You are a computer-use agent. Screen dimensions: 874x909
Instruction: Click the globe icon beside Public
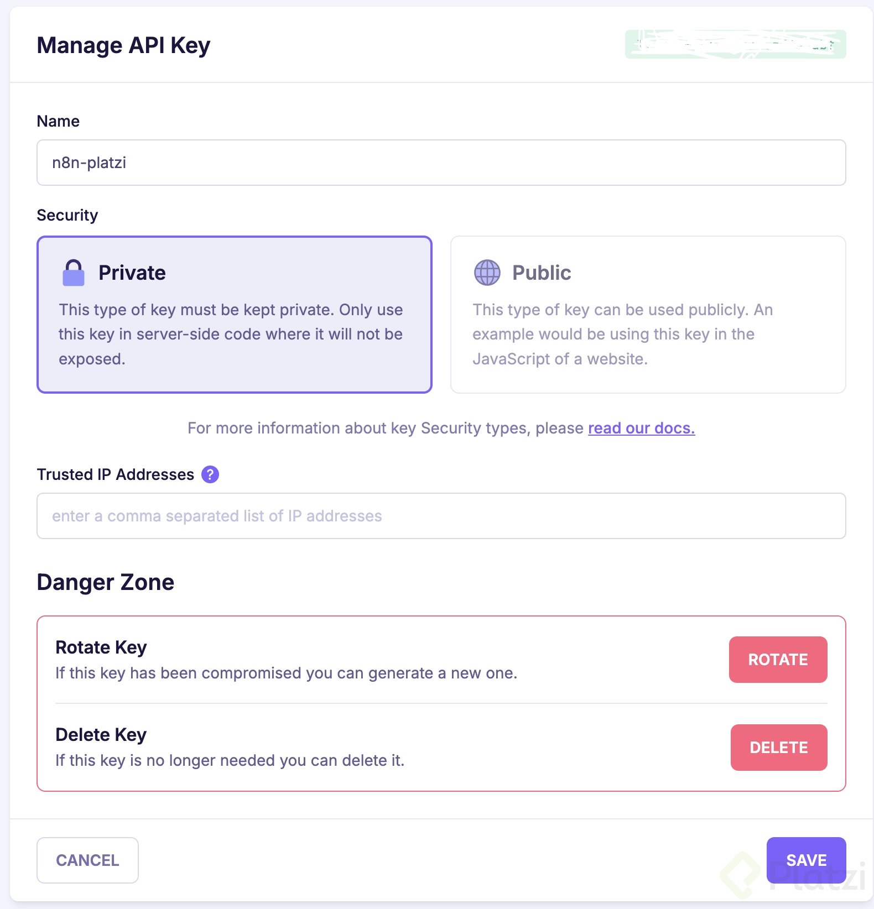(487, 273)
